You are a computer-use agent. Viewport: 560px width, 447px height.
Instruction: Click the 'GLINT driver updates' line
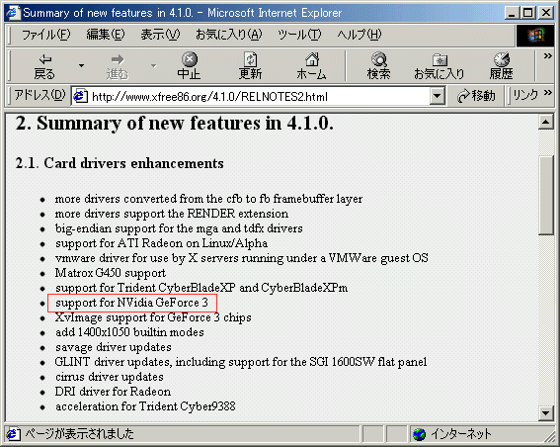(241, 362)
